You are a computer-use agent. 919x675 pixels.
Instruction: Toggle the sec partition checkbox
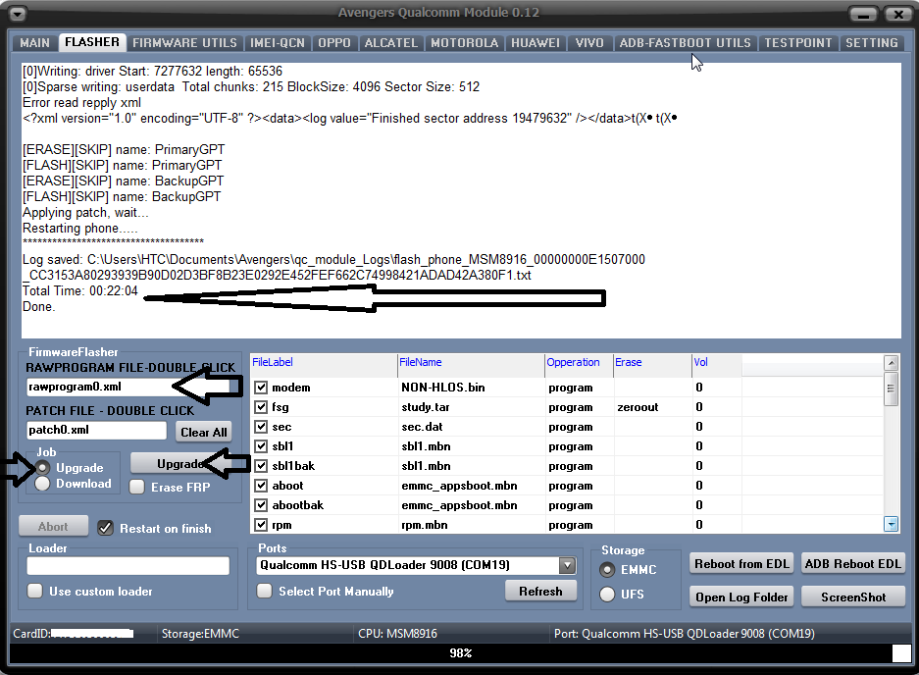coord(262,427)
